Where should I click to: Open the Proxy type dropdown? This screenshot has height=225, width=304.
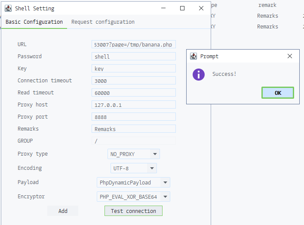point(155,154)
